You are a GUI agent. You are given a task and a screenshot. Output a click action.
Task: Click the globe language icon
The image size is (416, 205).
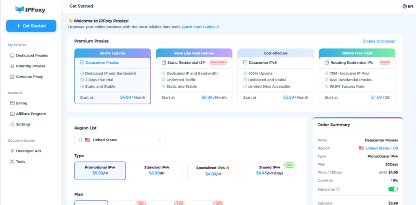(404, 6)
